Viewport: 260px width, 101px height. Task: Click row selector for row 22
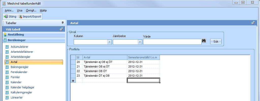73,71
